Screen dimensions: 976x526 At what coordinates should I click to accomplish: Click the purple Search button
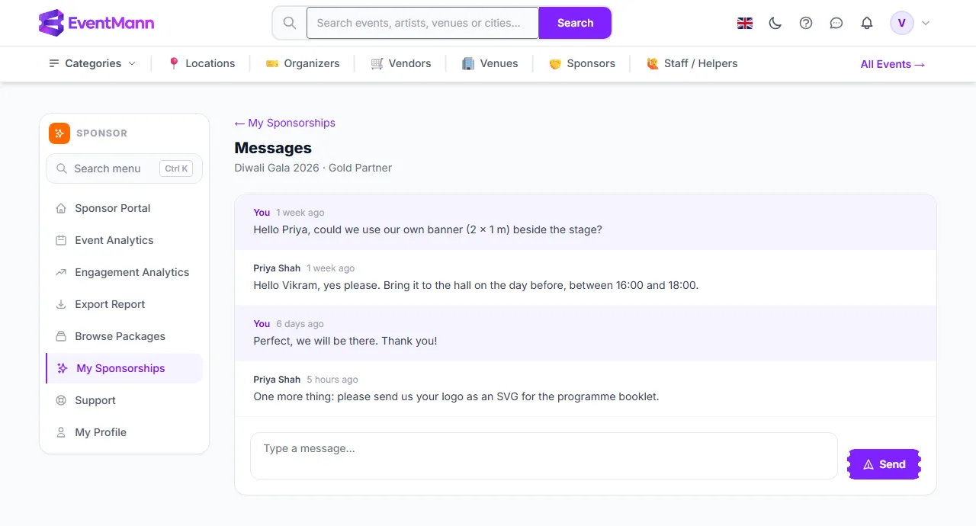(x=575, y=23)
